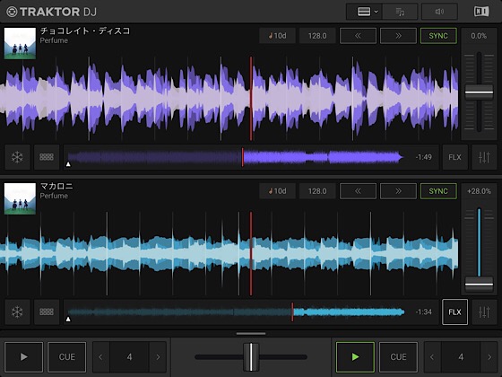Select key 10d on bottom deck

tap(277, 191)
